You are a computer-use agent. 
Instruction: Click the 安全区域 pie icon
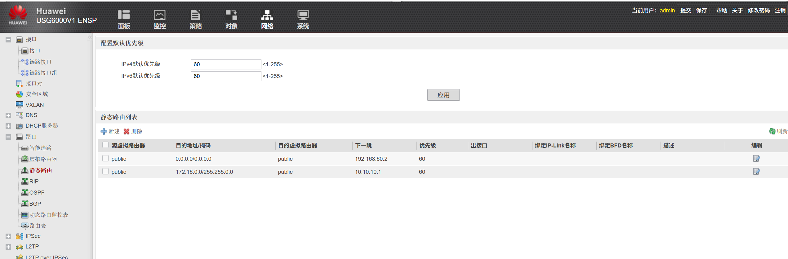pyautogui.click(x=19, y=94)
